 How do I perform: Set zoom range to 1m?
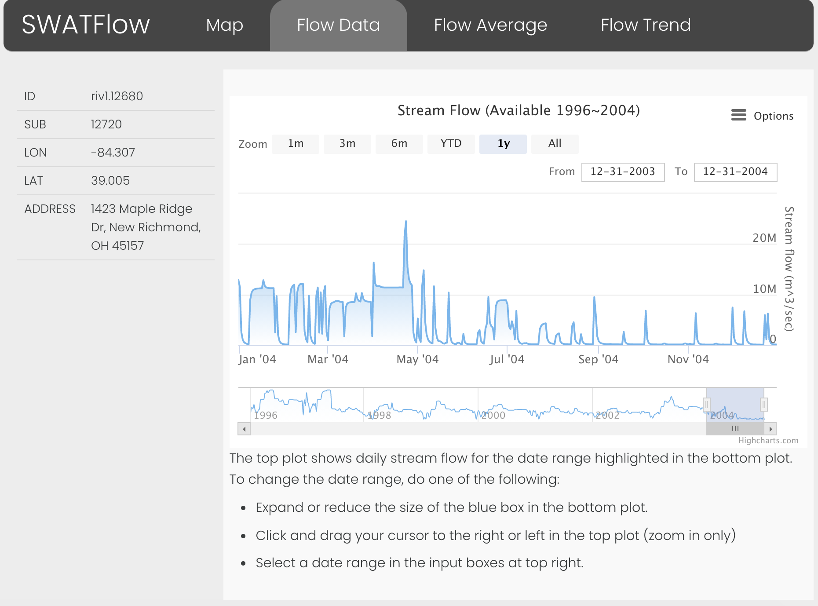click(x=296, y=144)
